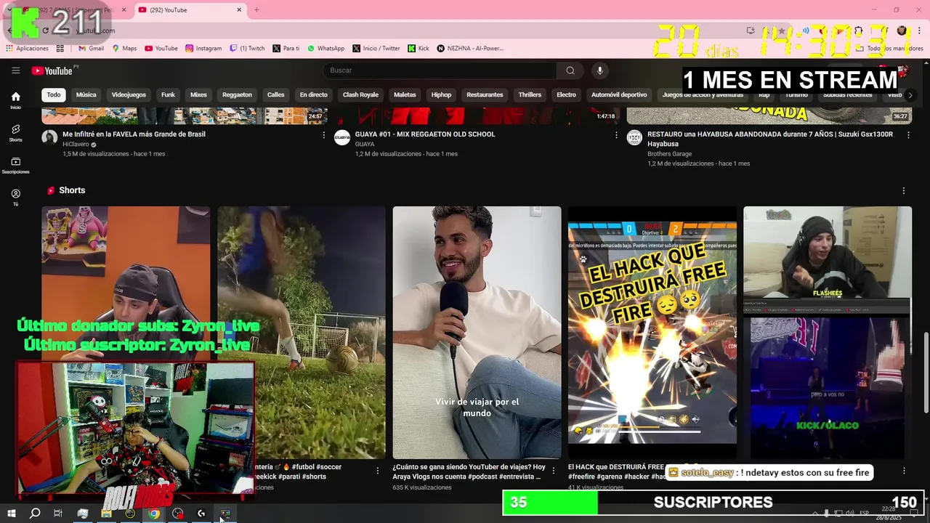
Task: Click the Logitech G HUB taskbar icon
Action: click(201, 514)
